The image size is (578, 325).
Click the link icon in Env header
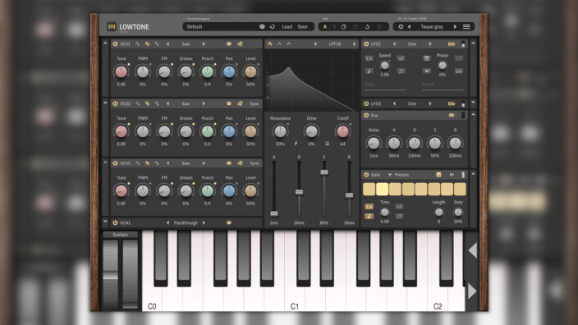(452, 116)
